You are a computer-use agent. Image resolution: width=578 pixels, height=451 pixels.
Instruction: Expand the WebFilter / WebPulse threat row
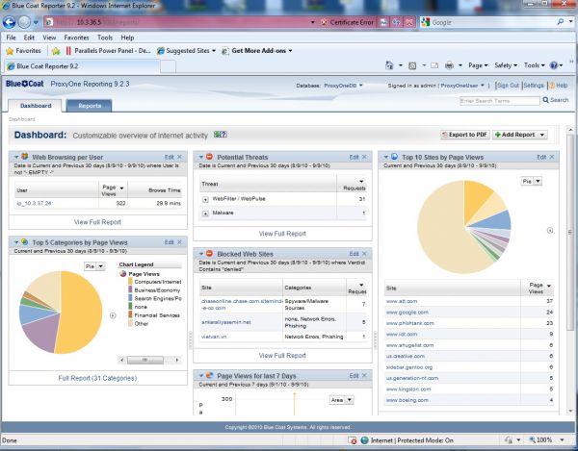pyautogui.click(x=205, y=199)
